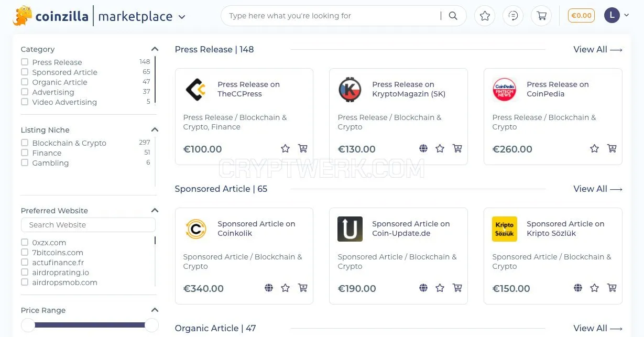Check the Organic Article category filter
The image size is (644, 337).
point(25,82)
